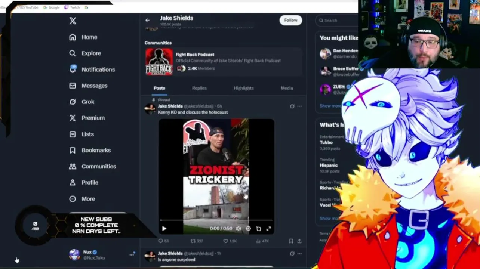
Task: Open the Explore search icon
Action: pos(73,53)
